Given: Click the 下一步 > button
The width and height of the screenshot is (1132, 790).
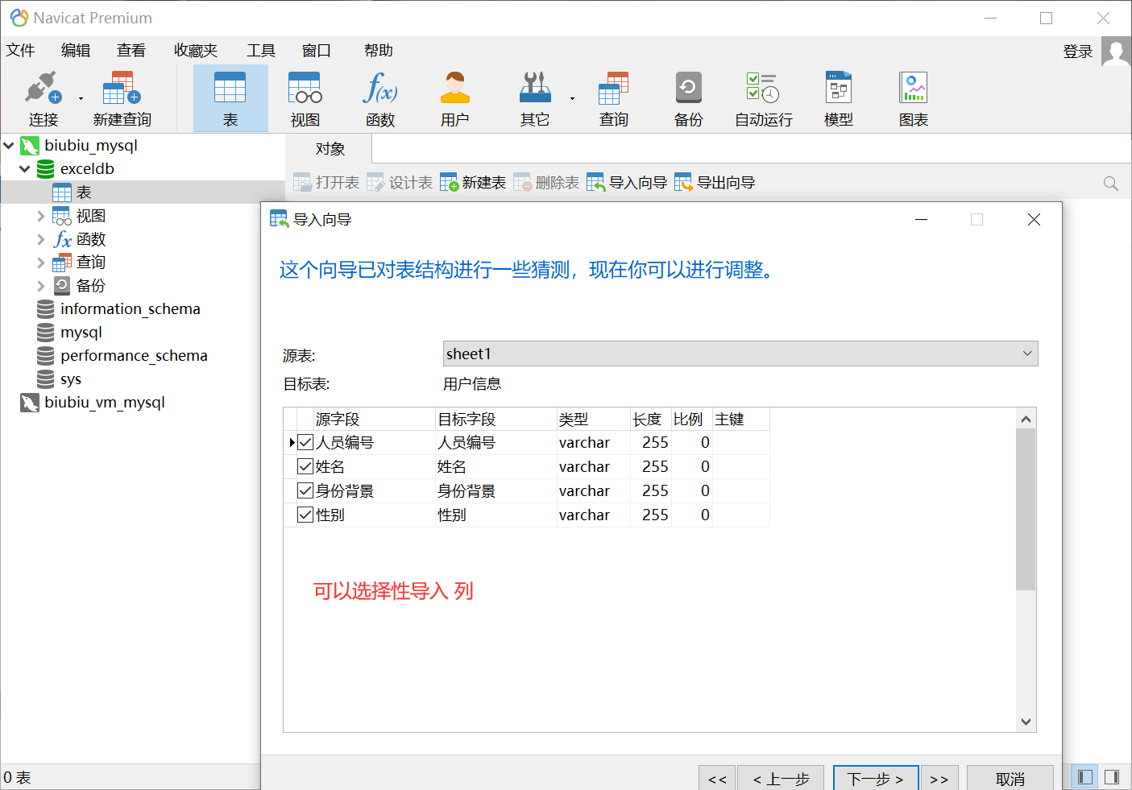Looking at the screenshot, I should click(x=875, y=778).
